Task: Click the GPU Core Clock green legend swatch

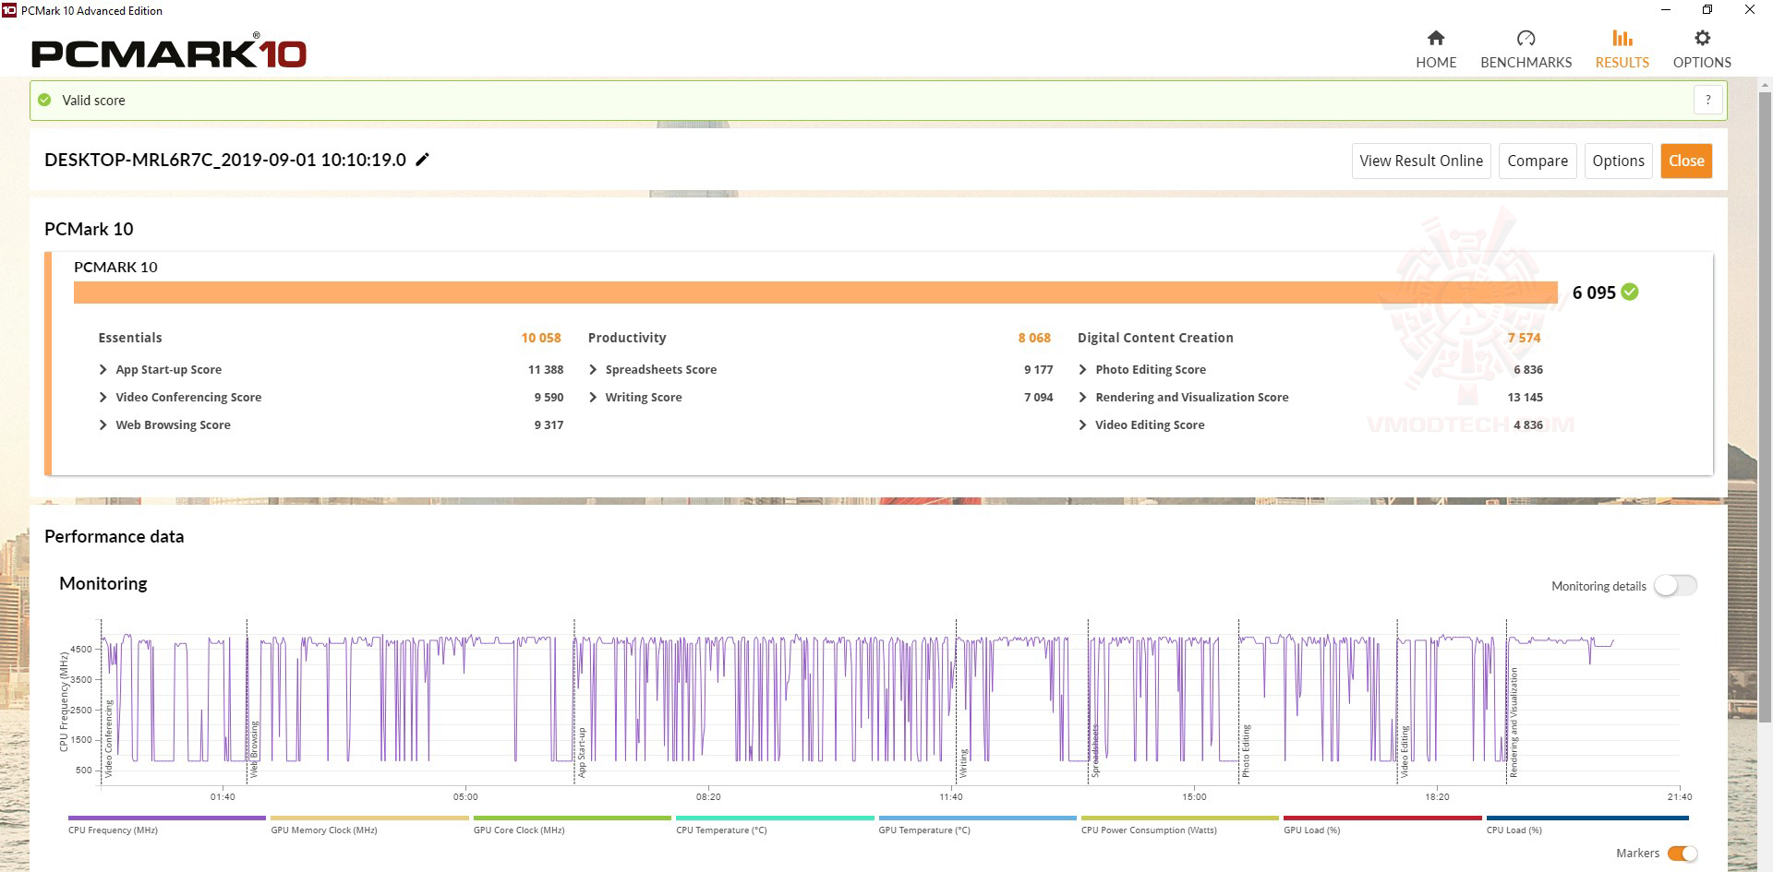Action: tap(573, 818)
